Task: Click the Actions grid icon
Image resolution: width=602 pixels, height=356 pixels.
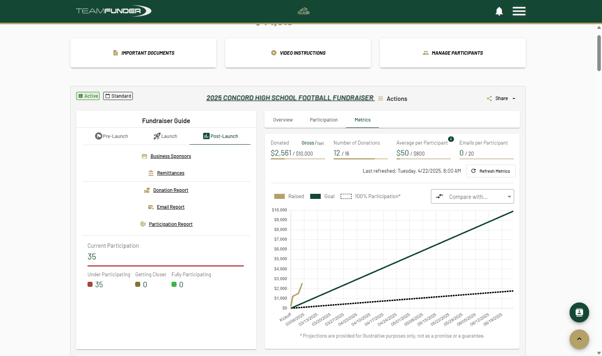Action: click(380, 99)
